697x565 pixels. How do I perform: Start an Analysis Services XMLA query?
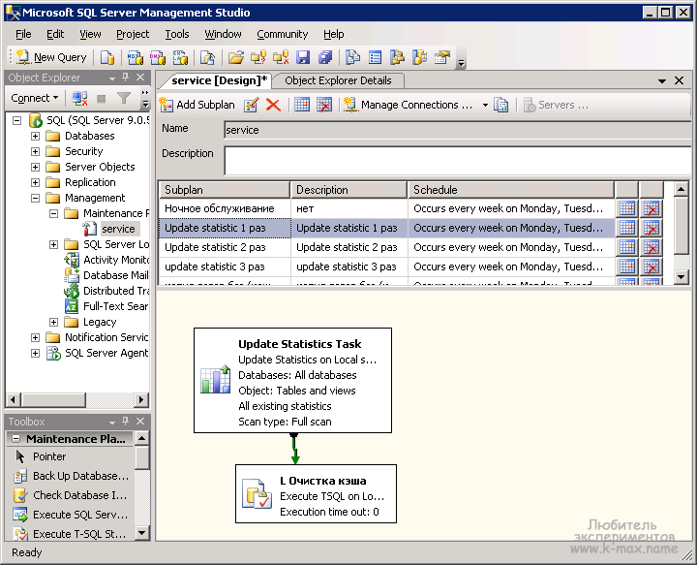pyautogui.click(x=180, y=57)
